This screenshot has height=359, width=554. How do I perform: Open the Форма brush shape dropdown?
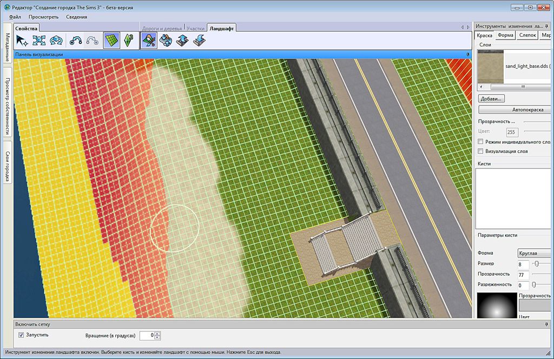[x=533, y=253]
